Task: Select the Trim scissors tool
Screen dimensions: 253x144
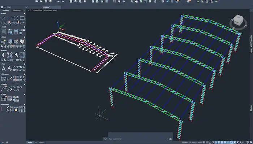Action: point(16,55)
